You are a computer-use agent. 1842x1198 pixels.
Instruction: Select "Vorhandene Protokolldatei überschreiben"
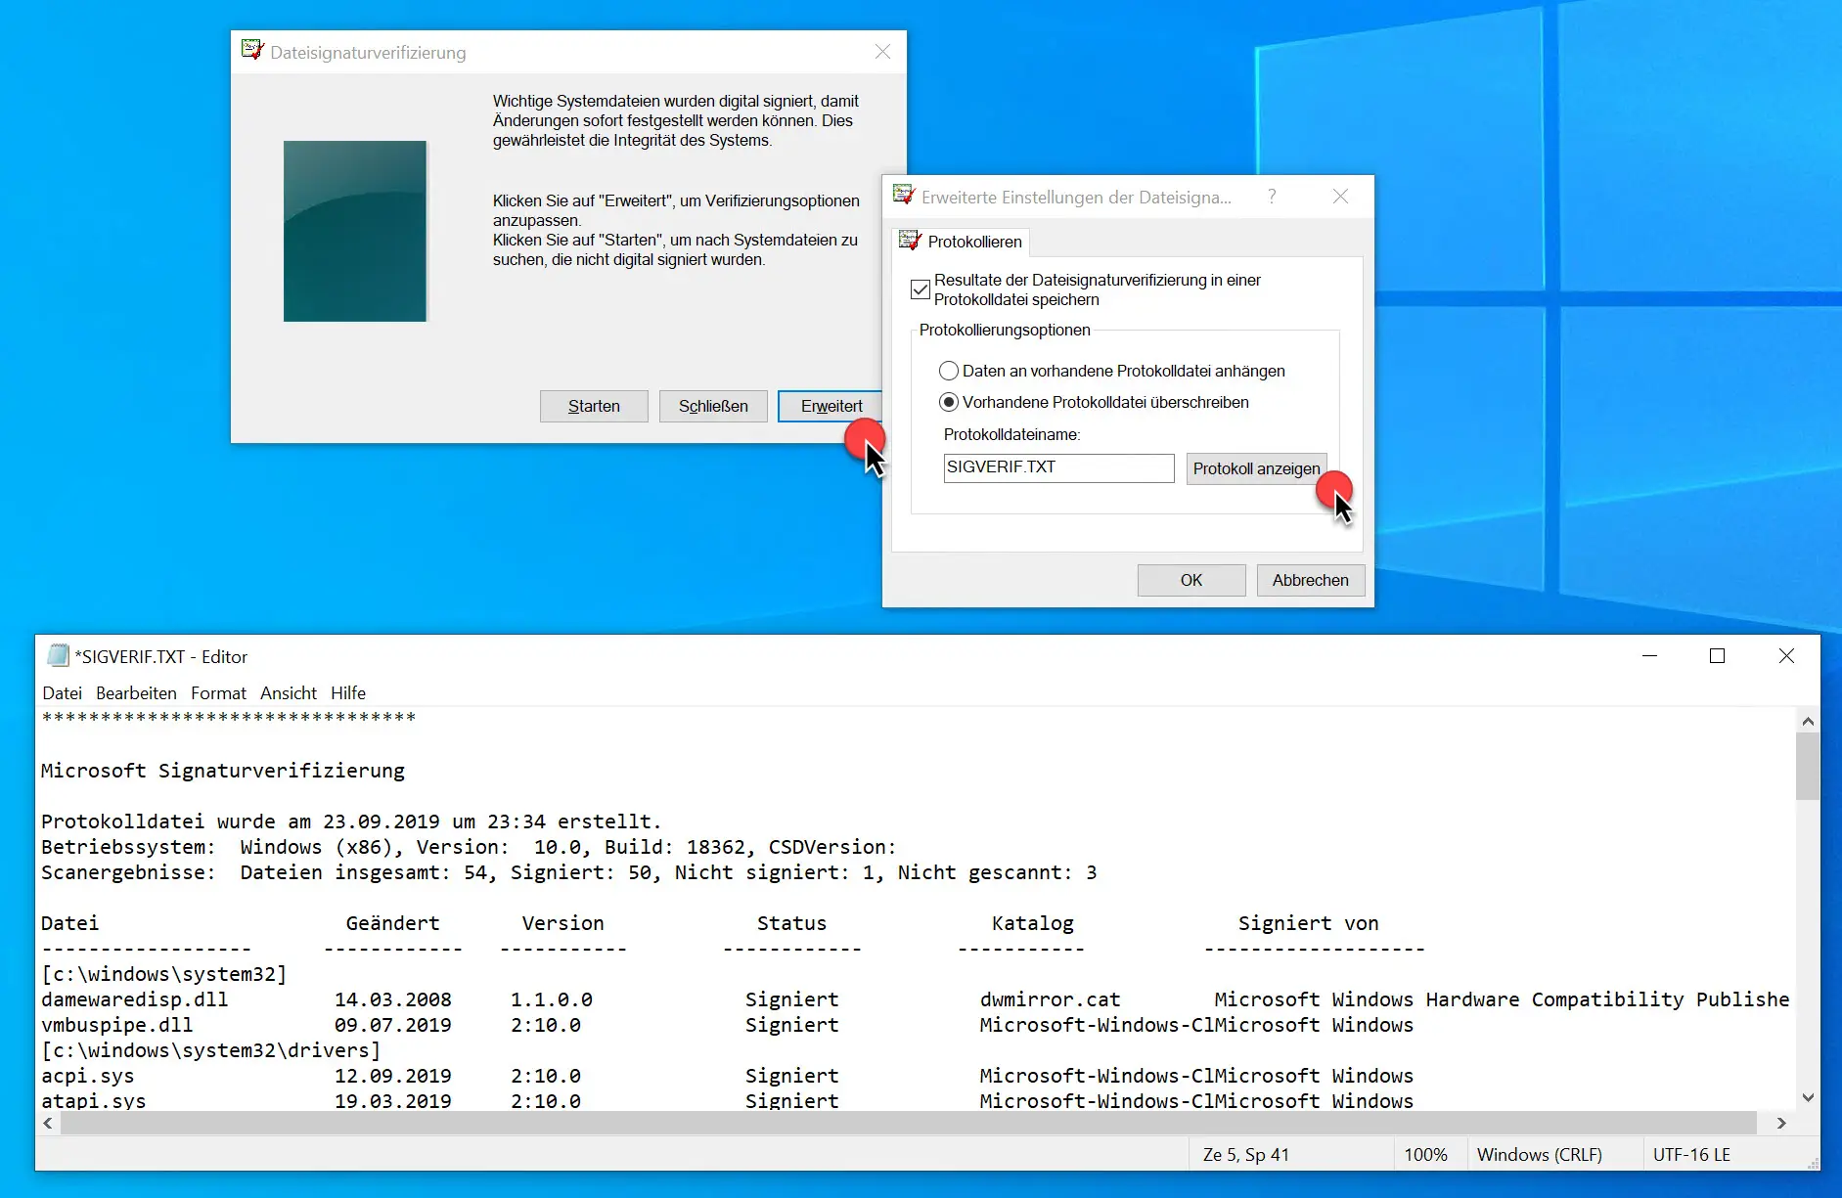(949, 402)
